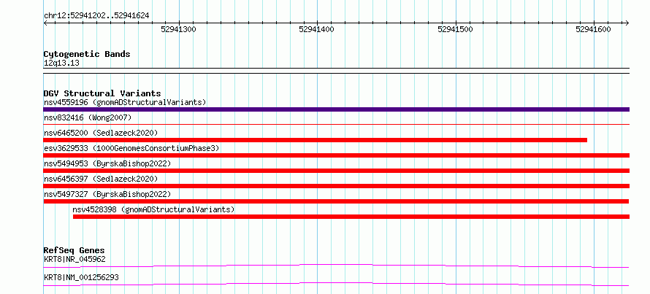Click the Cytogenetic Bands track title
Screen dimensions: 650x294
coord(87,54)
